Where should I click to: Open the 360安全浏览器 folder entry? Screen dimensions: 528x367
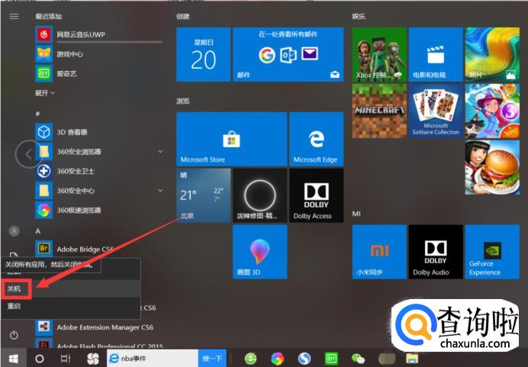click(x=99, y=152)
